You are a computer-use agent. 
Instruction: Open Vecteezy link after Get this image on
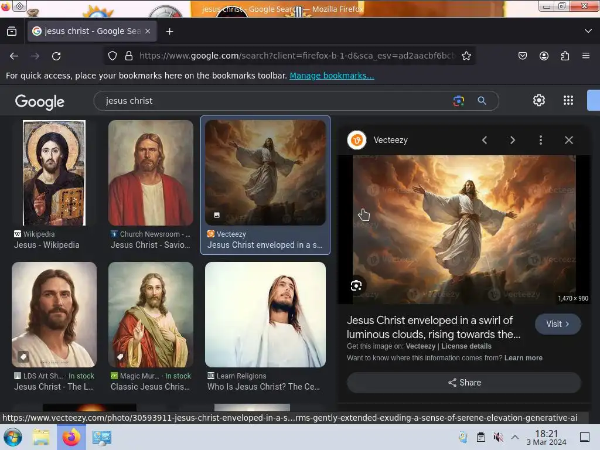pos(421,346)
